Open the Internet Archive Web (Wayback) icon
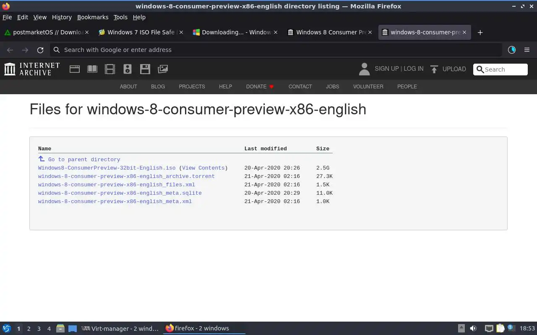Viewport: 537px width, 335px height. pyautogui.click(x=75, y=69)
